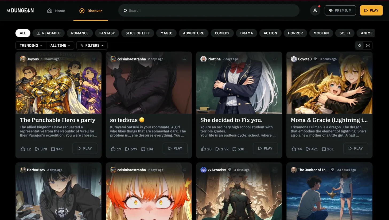389x220 pixels.
Task: Open more options on Plottina's card
Action: coord(275,59)
